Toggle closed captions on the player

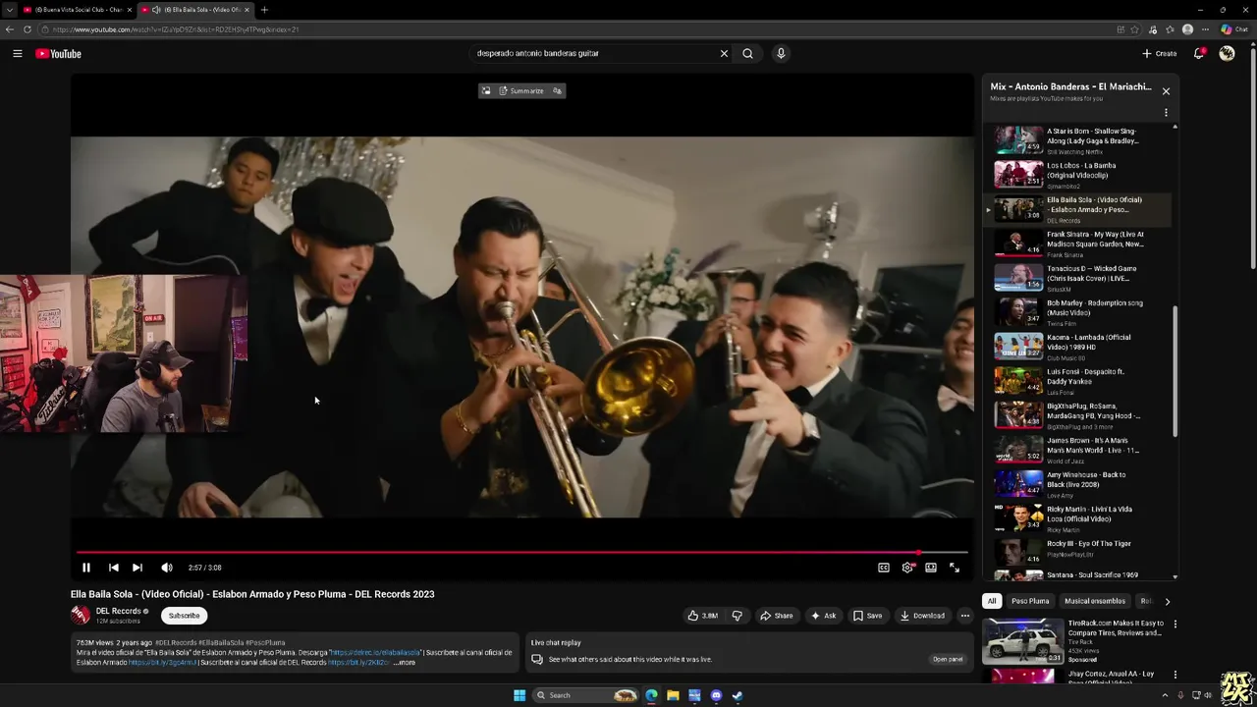(884, 568)
